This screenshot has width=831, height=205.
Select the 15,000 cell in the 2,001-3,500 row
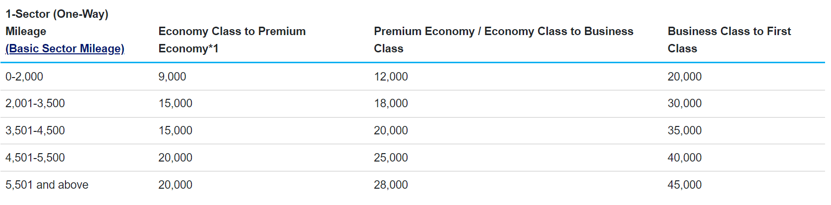pyautogui.click(x=175, y=103)
